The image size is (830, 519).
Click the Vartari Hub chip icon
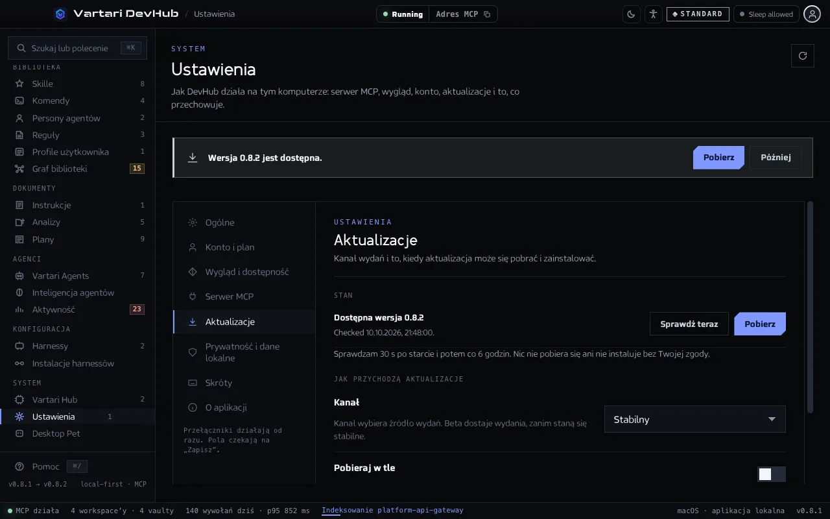tap(19, 400)
